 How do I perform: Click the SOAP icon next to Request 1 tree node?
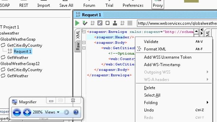coord(10,51)
